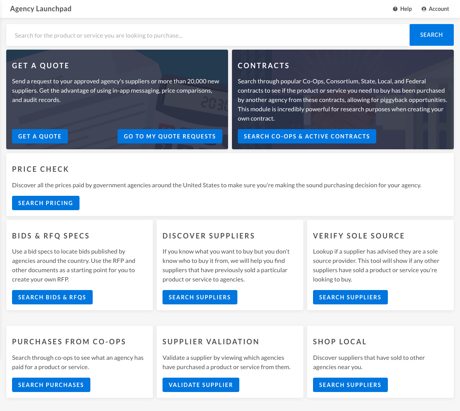Click the Contracts card heading

(263, 66)
